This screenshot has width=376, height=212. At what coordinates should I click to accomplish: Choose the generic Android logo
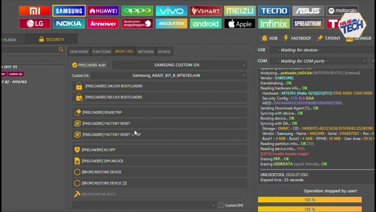pos(206,24)
